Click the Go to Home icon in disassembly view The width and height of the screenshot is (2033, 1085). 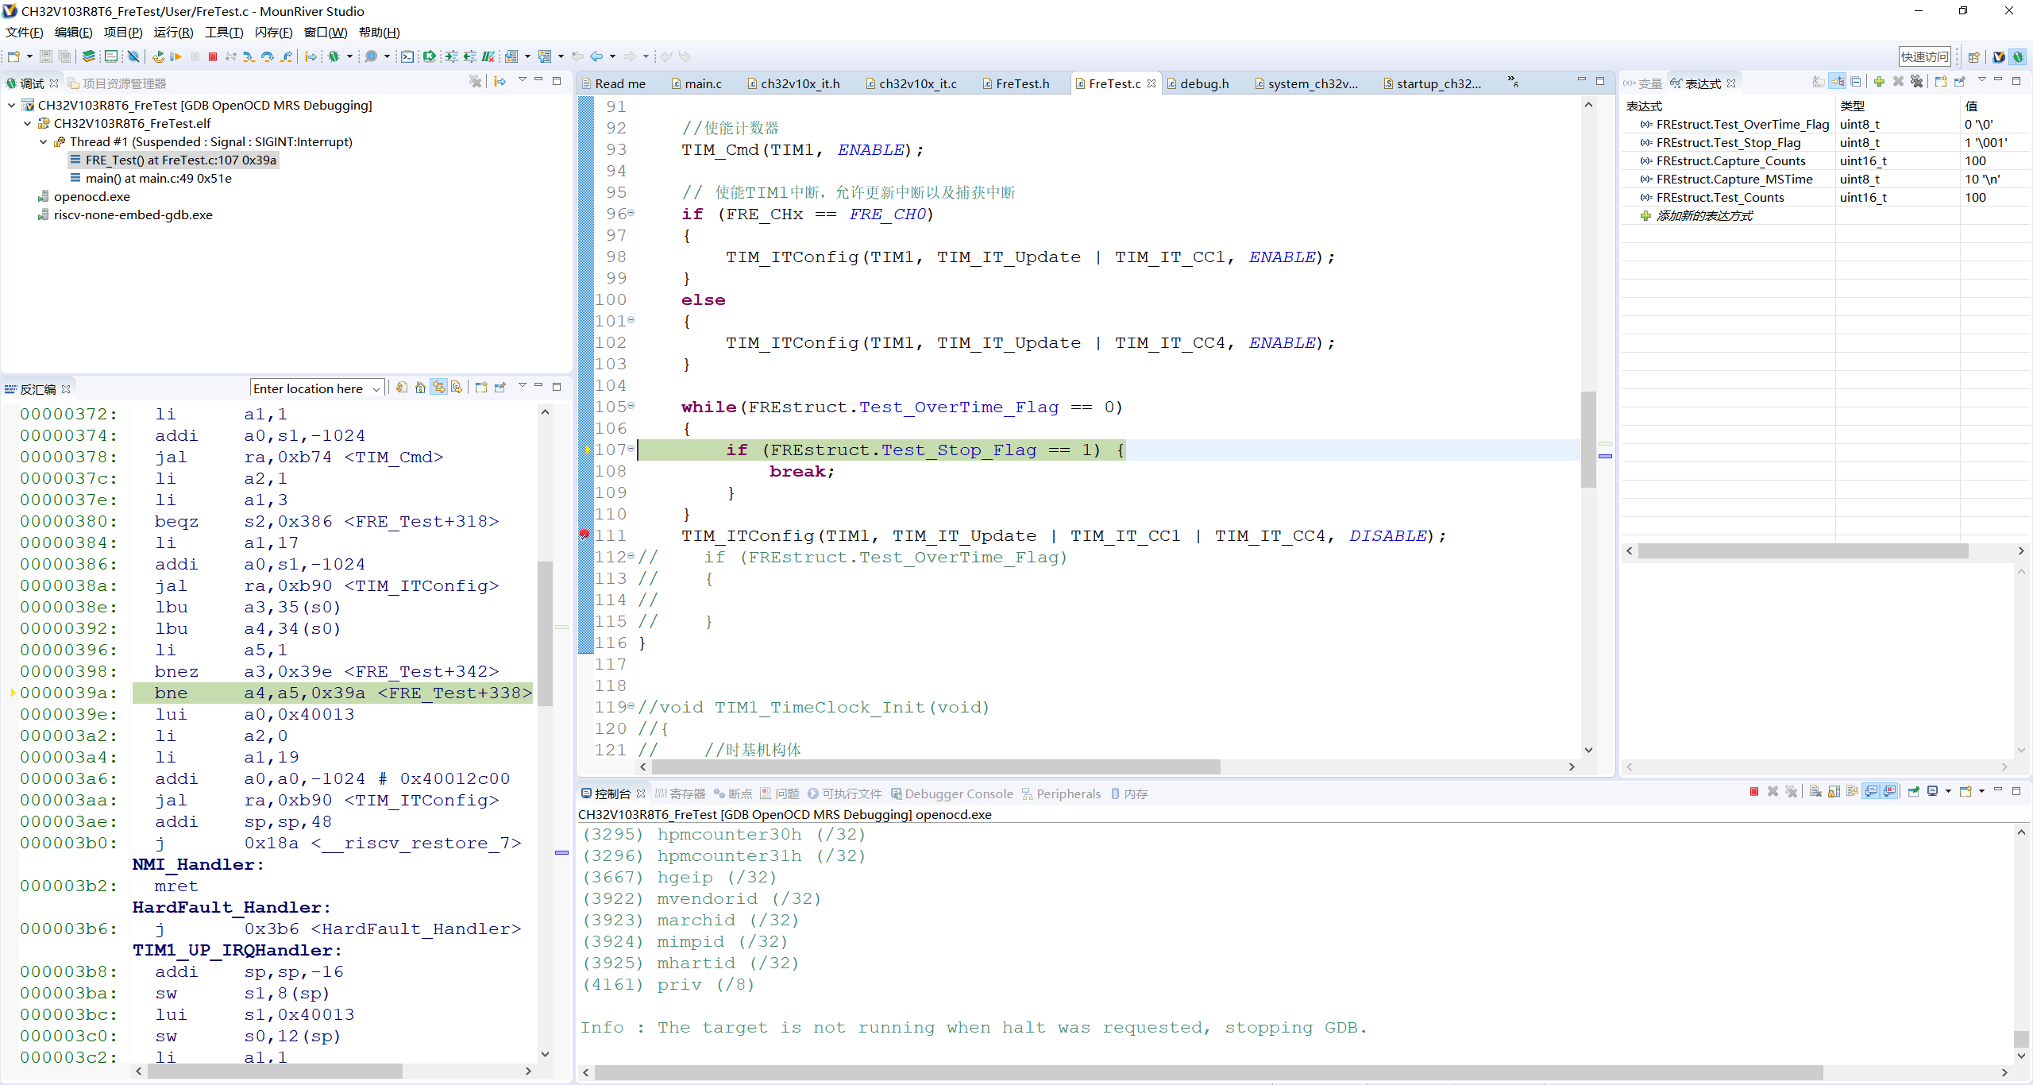(x=420, y=388)
